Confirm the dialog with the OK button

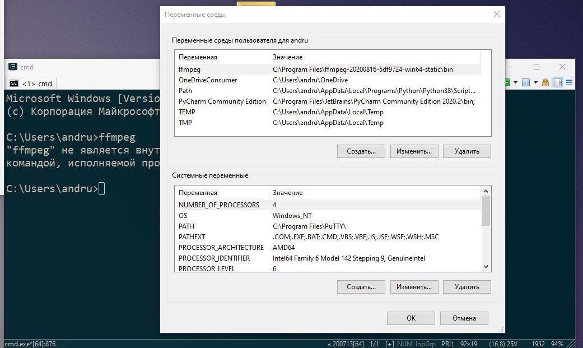pos(411,318)
